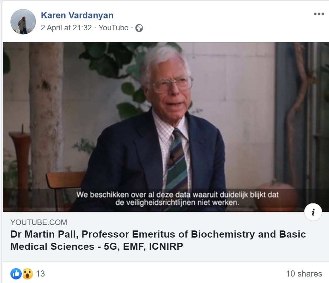The image size is (329, 283).
Task: Open the "Dr Martin Pall, Professor Emeritus" headline
Action: [x=158, y=234]
